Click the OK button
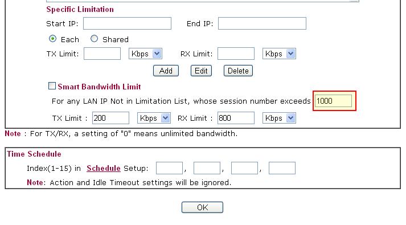The height and width of the screenshot is (225, 406). point(202,207)
